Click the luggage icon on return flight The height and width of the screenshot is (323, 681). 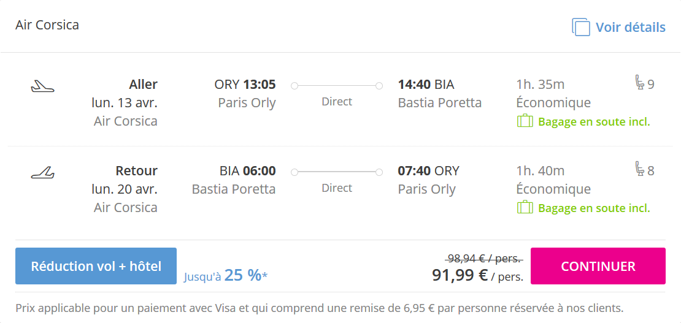point(525,208)
